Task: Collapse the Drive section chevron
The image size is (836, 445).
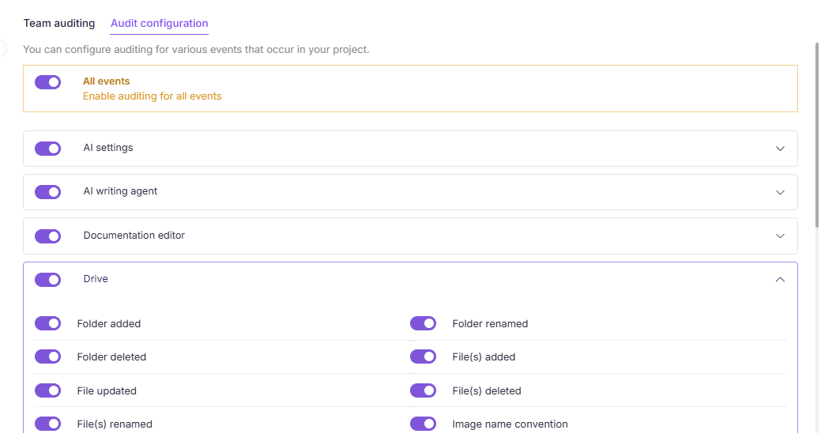Action: click(780, 280)
